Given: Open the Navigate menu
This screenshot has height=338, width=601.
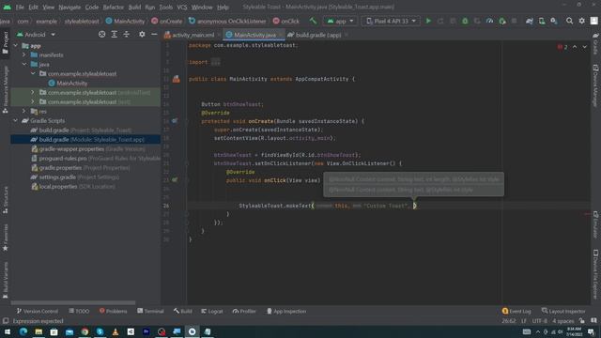Looking at the screenshot, I should tap(69, 7).
